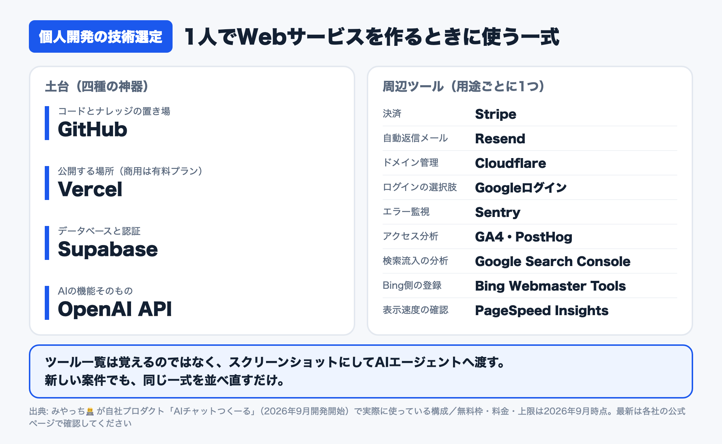722x444 pixels.
Task: Click the 決済 row label
Action: click(x=392, y=114)
